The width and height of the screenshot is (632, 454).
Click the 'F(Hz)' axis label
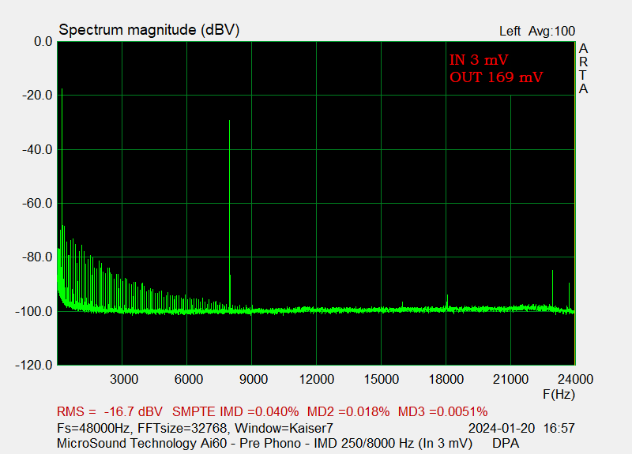(559, 394)
